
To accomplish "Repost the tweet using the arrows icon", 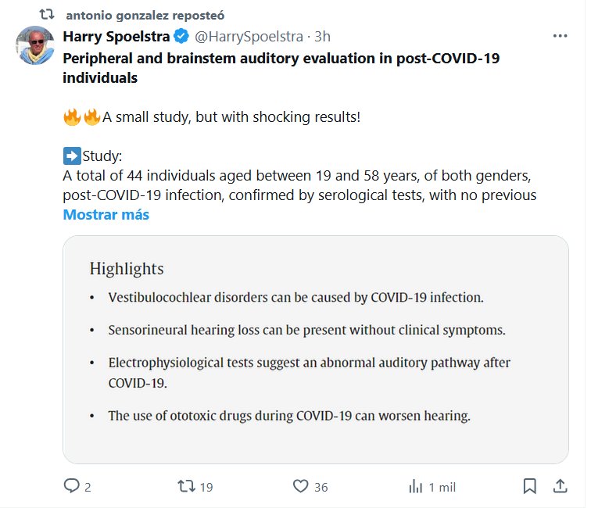I will pos(186,486).
